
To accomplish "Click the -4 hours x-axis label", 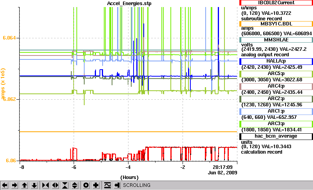I will coord(128,167).
